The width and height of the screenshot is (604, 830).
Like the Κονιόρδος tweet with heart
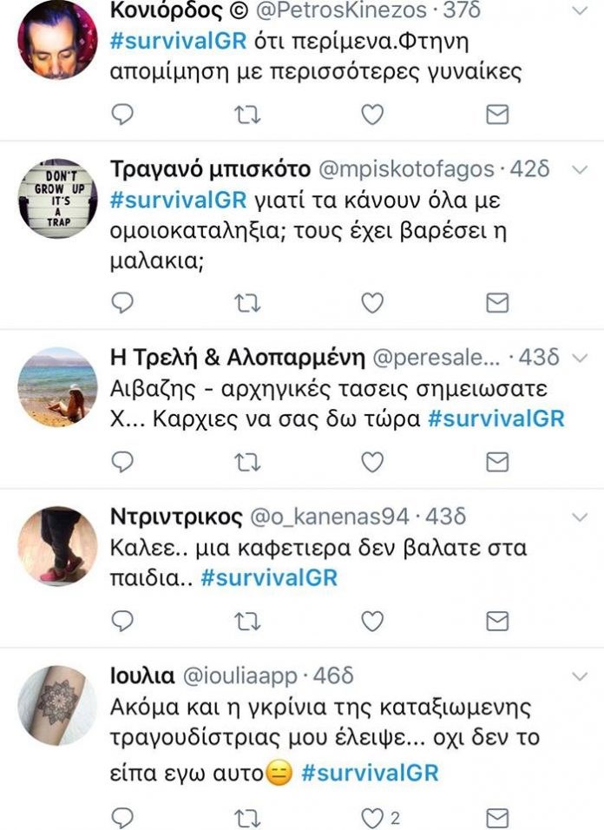(372, 115)
